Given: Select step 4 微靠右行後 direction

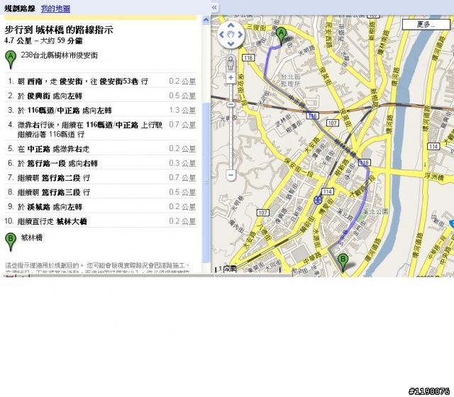Looking at the screenshot, I should (100, 129).
